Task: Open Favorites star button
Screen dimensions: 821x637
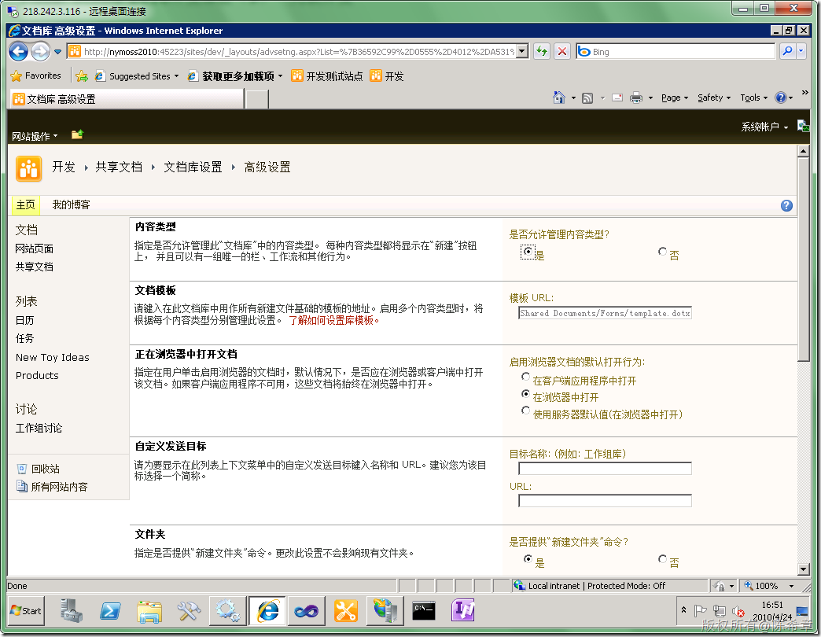Action: [x=36, y=76]
